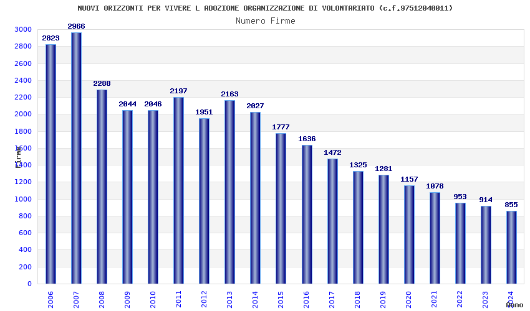Click the y-axis tick label 3000

point(23,30)
